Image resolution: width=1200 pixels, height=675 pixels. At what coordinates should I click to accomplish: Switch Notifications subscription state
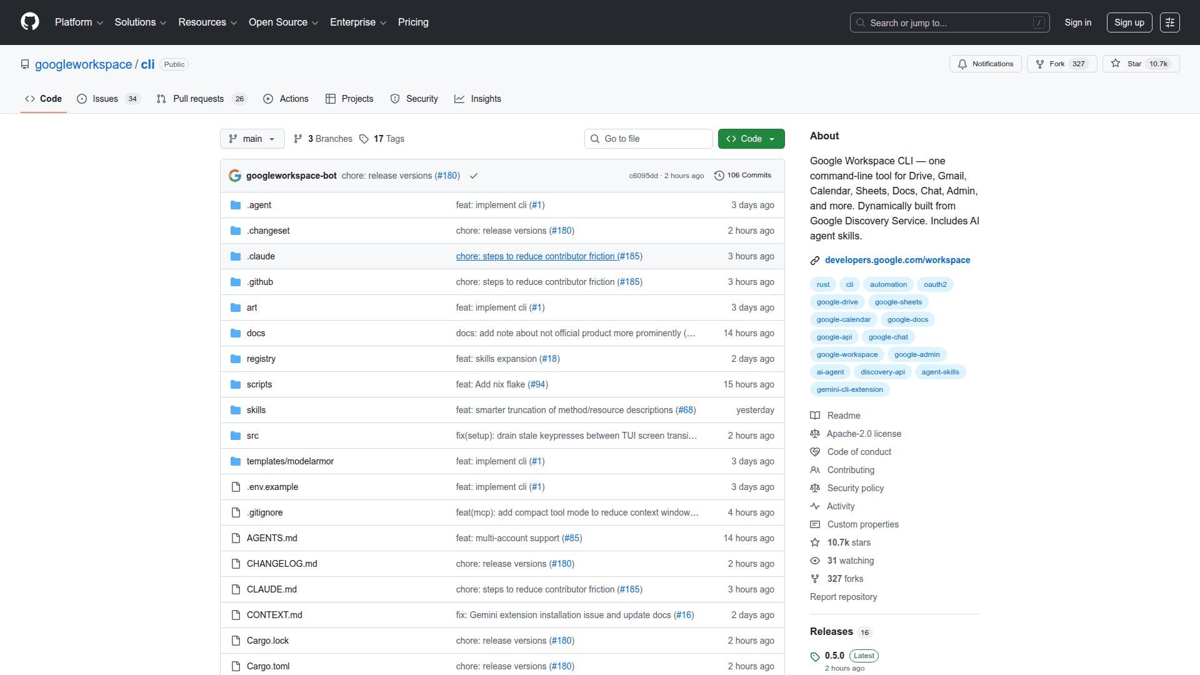(x=985, y=64)
